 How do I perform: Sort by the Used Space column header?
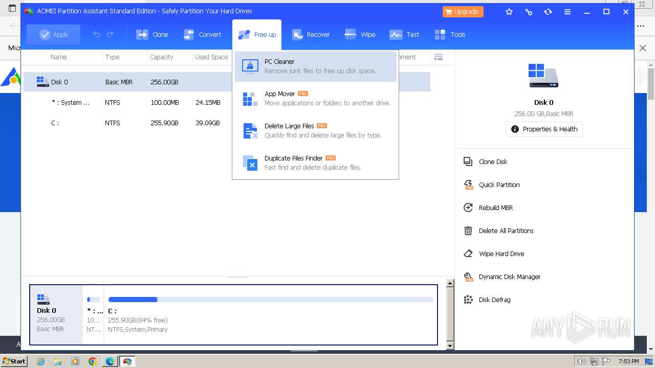[x=211, y=57]
